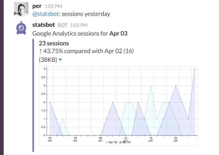Viewport: 219px width, 155px height.
Task: Select the peak data point at value 4
Action: [195, 69]
